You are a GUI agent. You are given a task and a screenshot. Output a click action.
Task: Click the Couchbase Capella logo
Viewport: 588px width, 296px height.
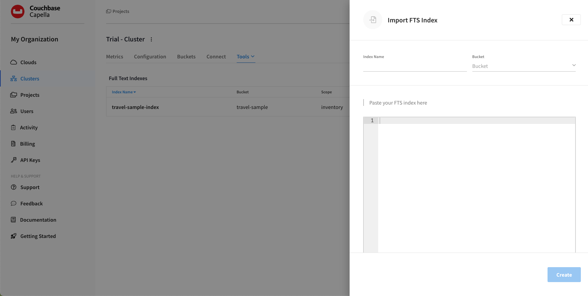click(18, 12)
